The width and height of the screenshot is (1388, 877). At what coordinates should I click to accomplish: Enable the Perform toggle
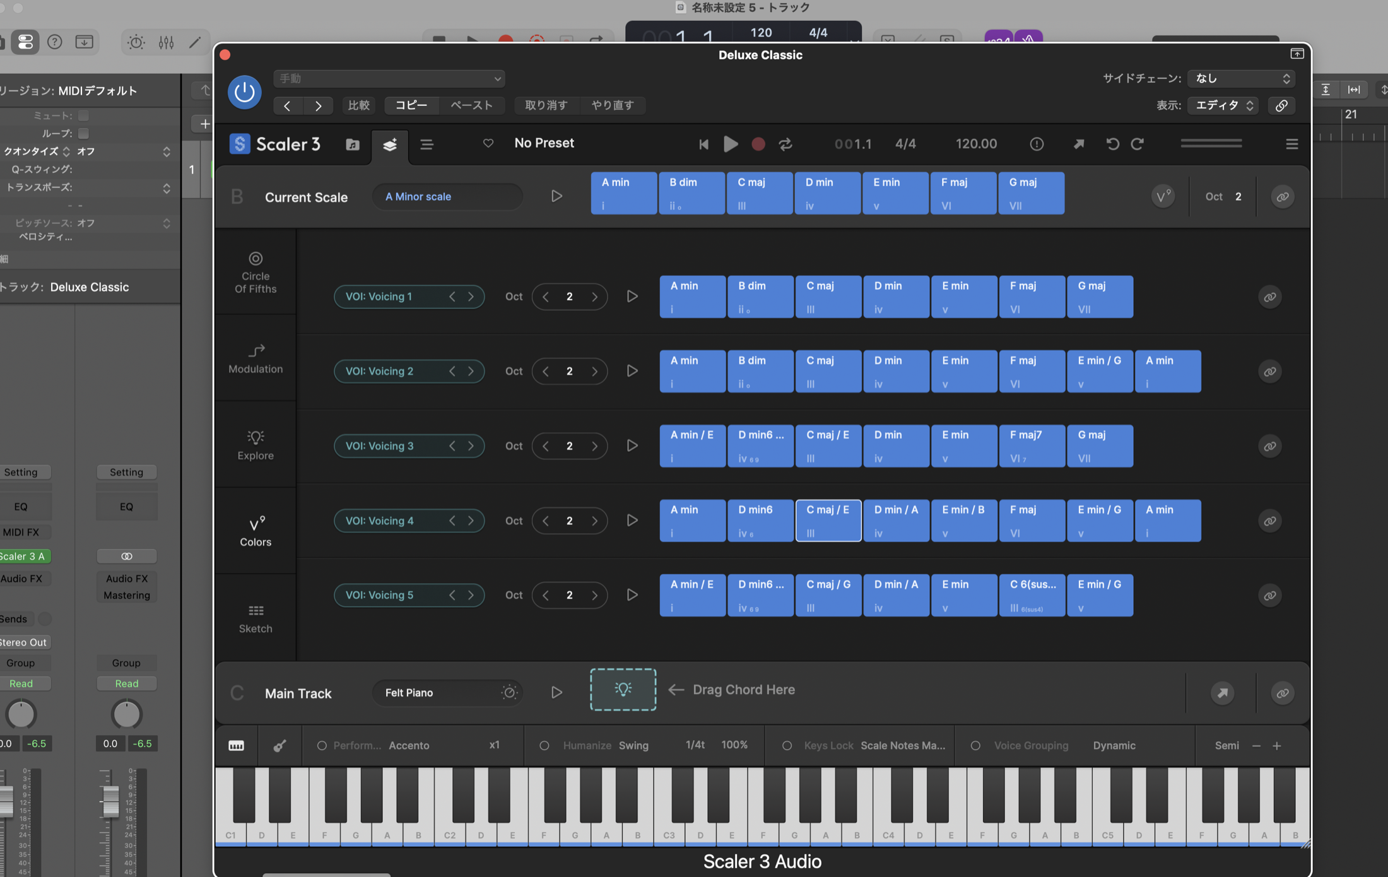click(322, 746)
